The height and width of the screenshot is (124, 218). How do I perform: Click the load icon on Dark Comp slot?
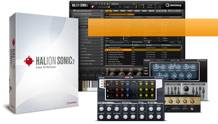[102, 39]
